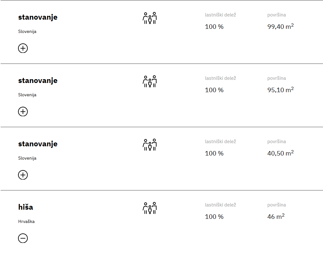Collapse the hiša Hrvaška entry

click(x=23, y=238)
